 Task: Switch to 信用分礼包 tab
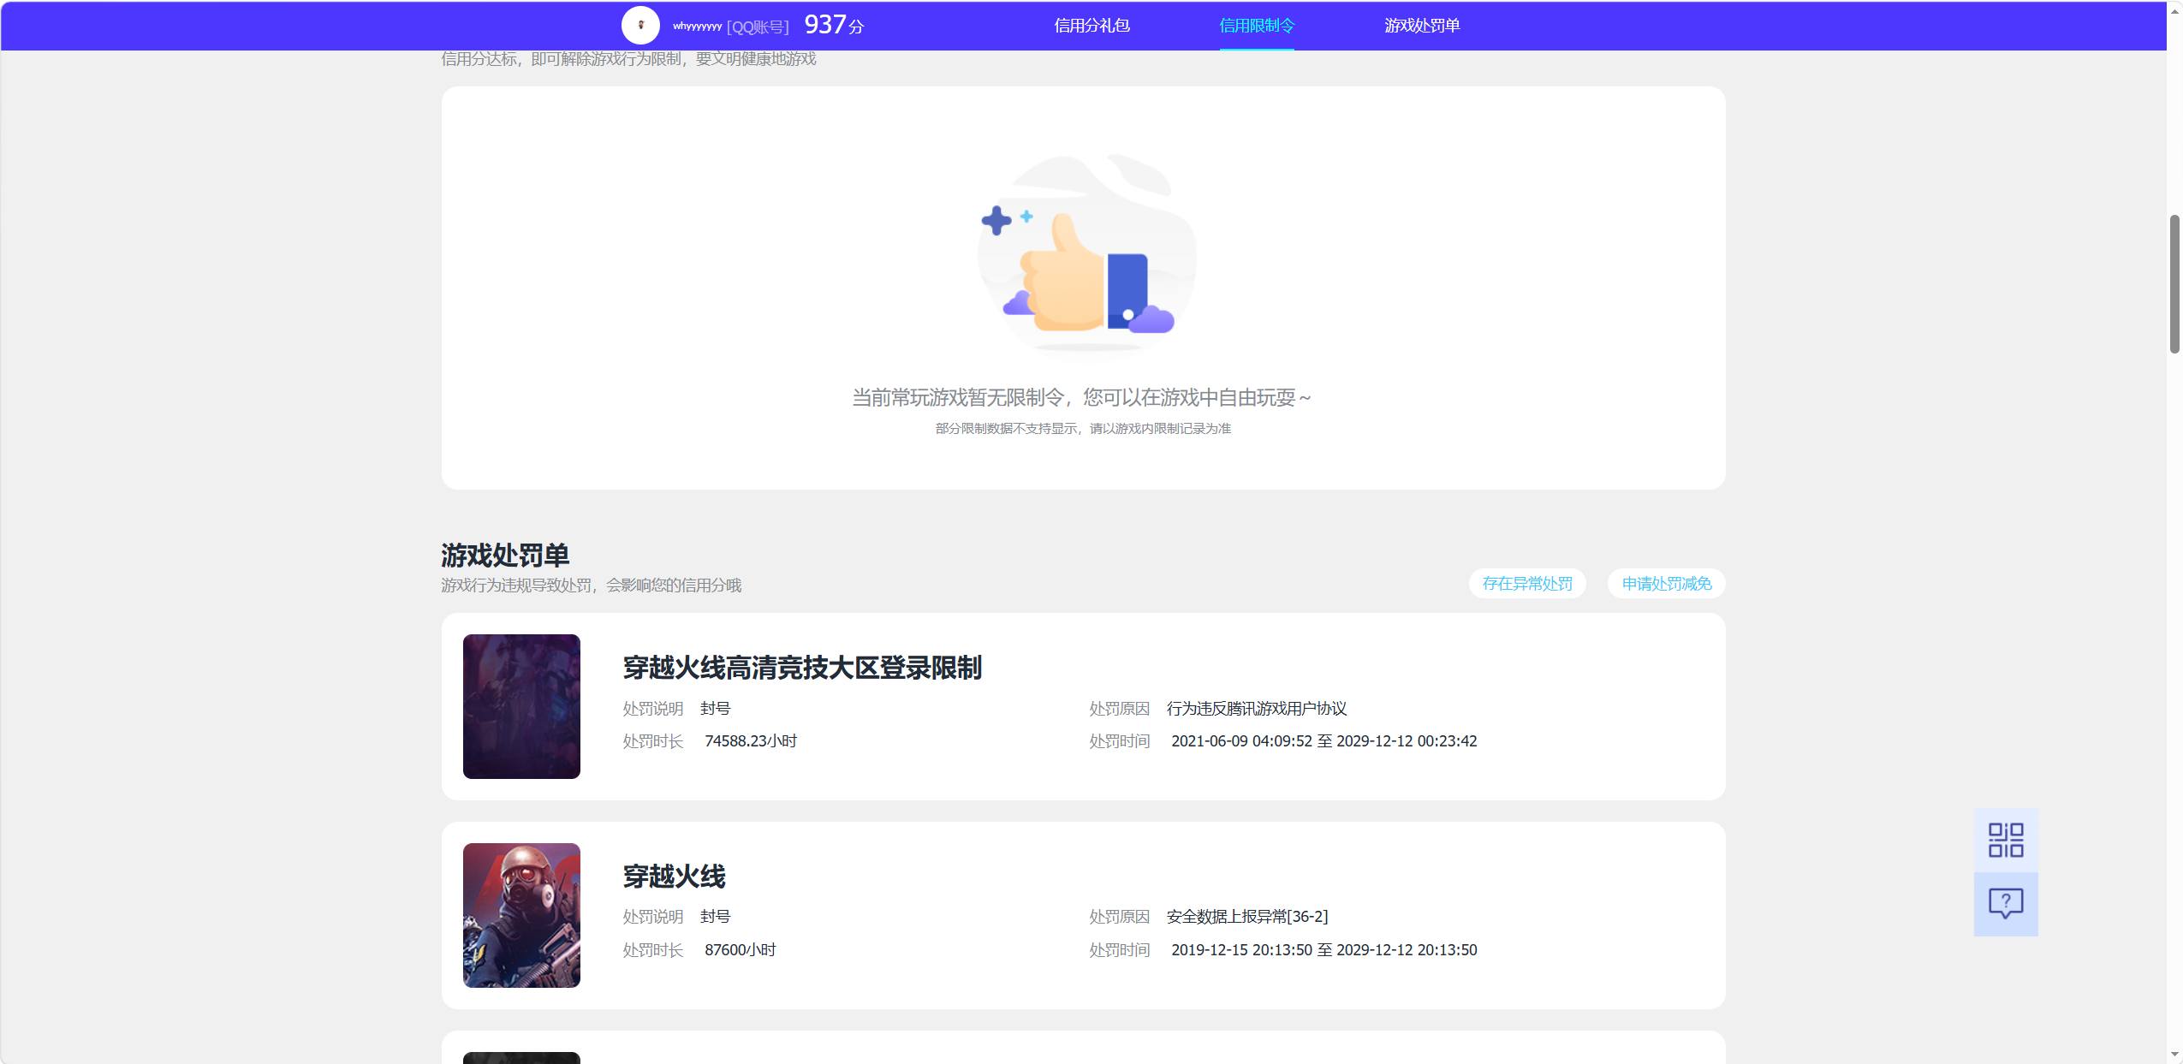point(1091,26)
